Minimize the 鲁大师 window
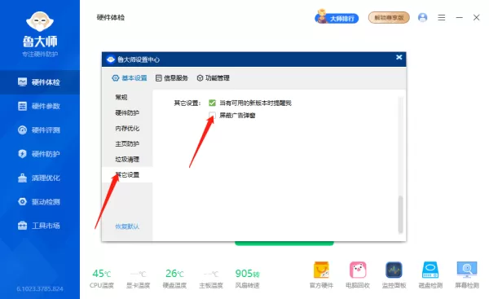The image size is (489, 299). [x=460, y=17]
